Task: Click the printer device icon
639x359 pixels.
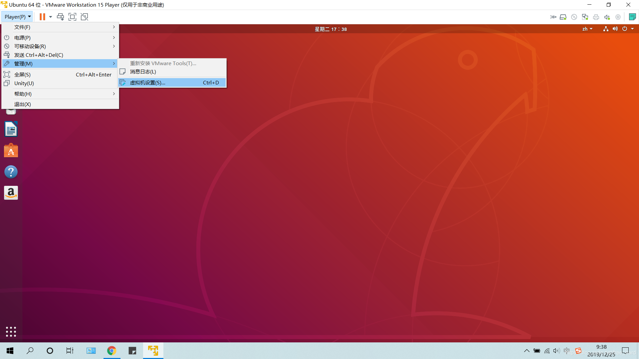Action: [x=596, y=17]
